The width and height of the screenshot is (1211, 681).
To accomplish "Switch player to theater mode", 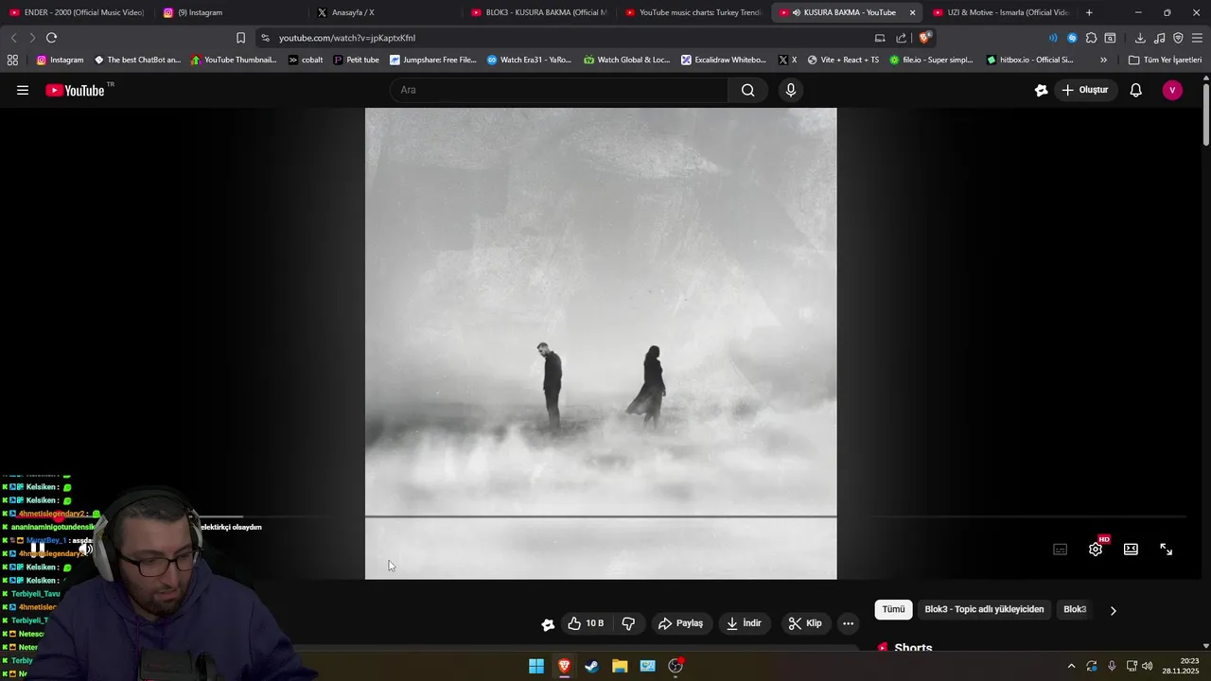I will [1131, 549].
